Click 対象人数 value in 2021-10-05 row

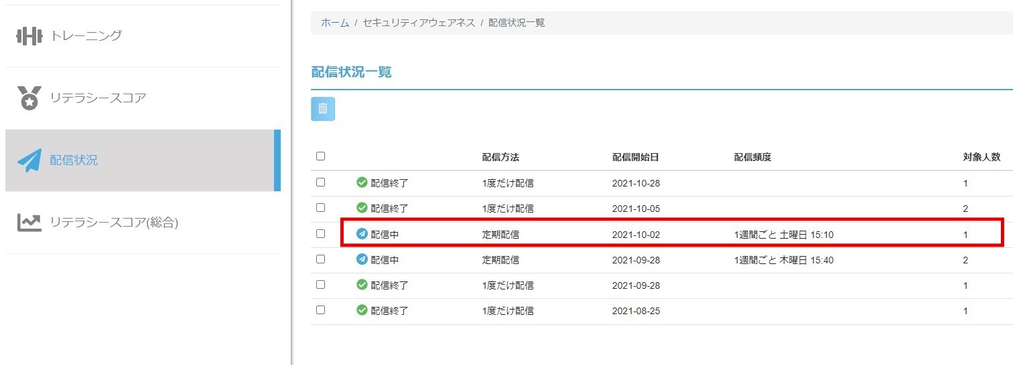point(965,209)
